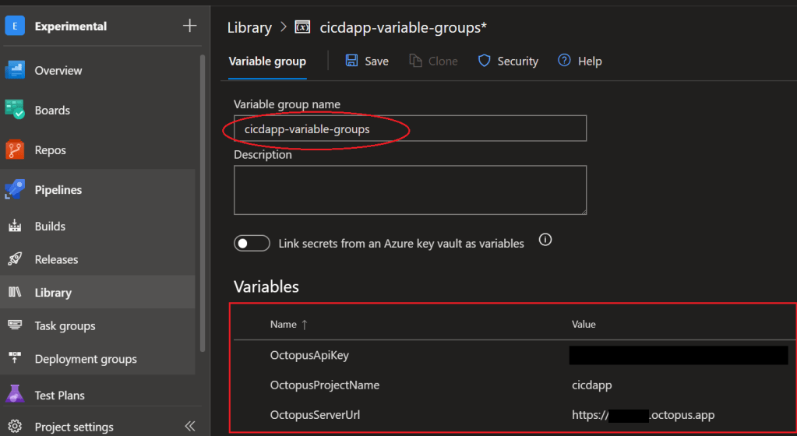Open Boards via its sidebar icon

16,110
